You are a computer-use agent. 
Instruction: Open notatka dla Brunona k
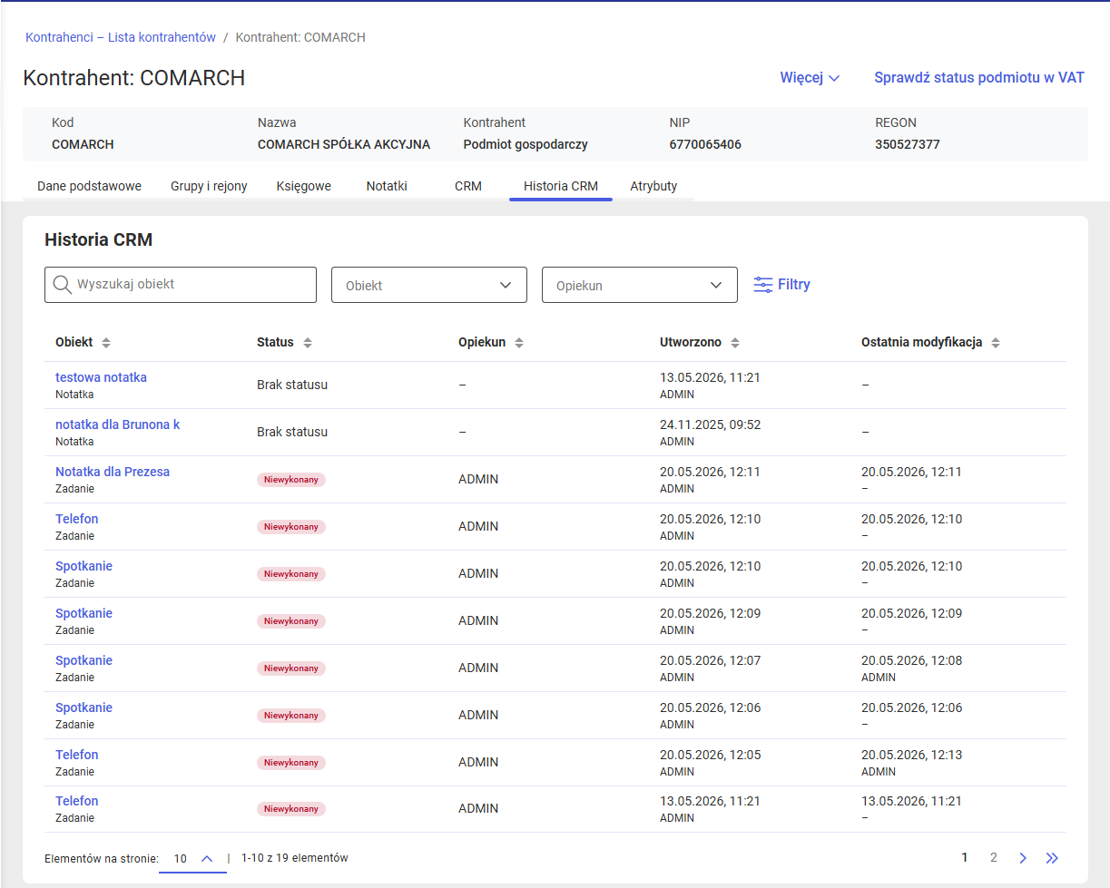click(x=117, y=424)
